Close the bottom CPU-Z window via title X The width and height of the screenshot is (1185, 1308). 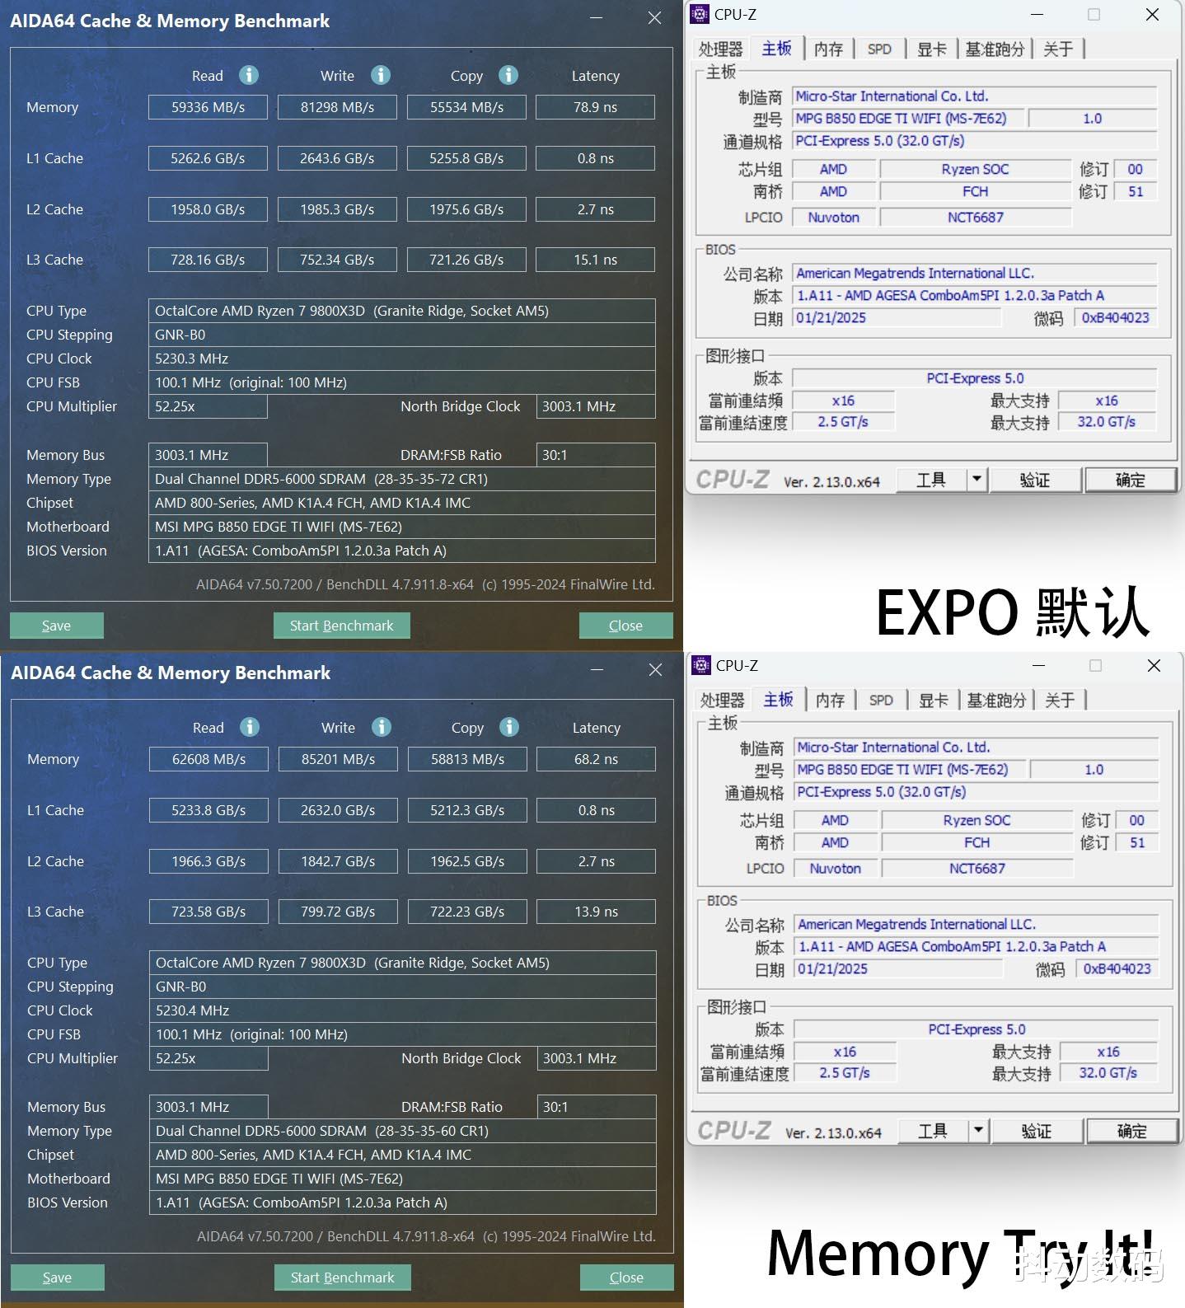tap(1154, 665)
